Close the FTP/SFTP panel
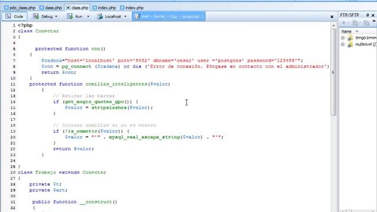Screen dimensions: 377x212 [x=373, y=15]
